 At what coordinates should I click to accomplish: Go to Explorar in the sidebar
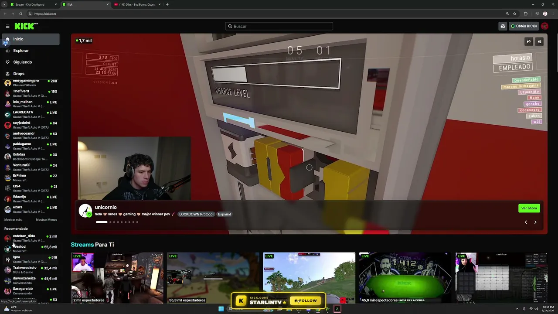(x=31, y=51)
